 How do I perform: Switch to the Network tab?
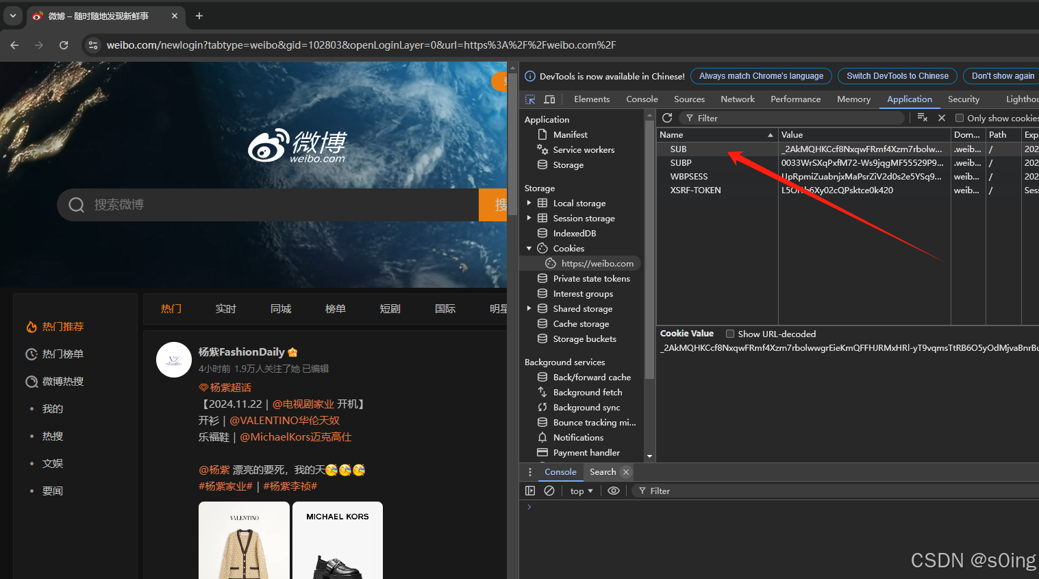(738, 99)
